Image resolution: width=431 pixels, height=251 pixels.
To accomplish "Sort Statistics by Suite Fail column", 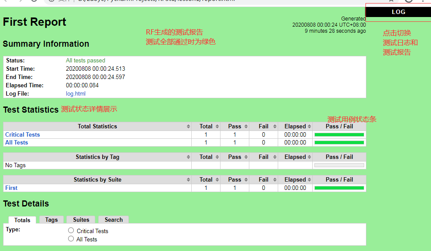I will point(264,179).
